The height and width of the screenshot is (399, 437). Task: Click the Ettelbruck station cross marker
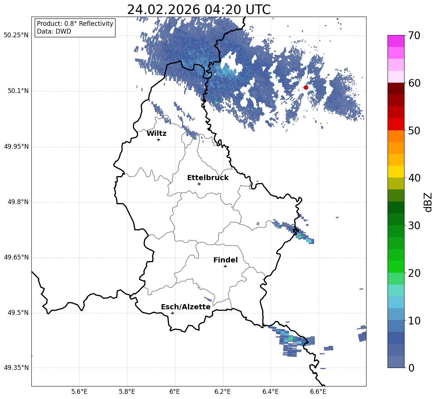point(199,184)
